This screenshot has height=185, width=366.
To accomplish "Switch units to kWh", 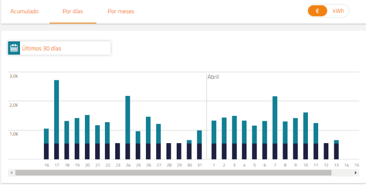I will pos(338,11).
